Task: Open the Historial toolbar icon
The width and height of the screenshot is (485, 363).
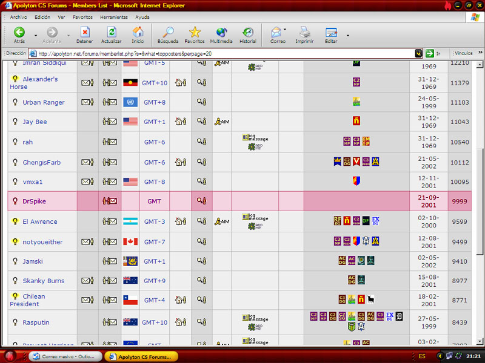Action: point(248,33)
